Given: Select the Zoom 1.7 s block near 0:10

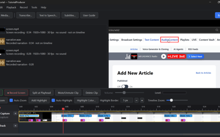Looking at the screenshot, I should point(104,116).
